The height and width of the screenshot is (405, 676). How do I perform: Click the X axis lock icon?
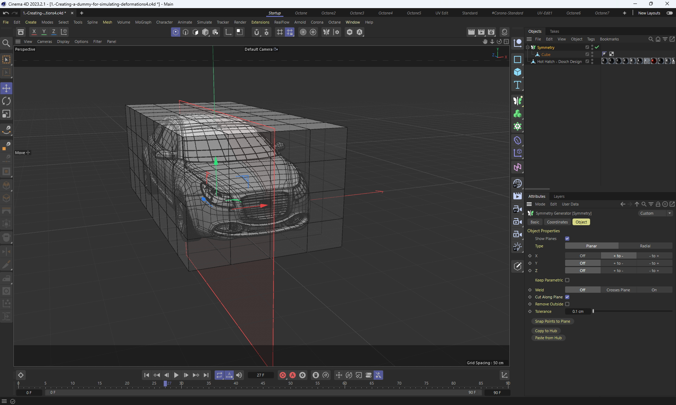[x=34, y=32]
